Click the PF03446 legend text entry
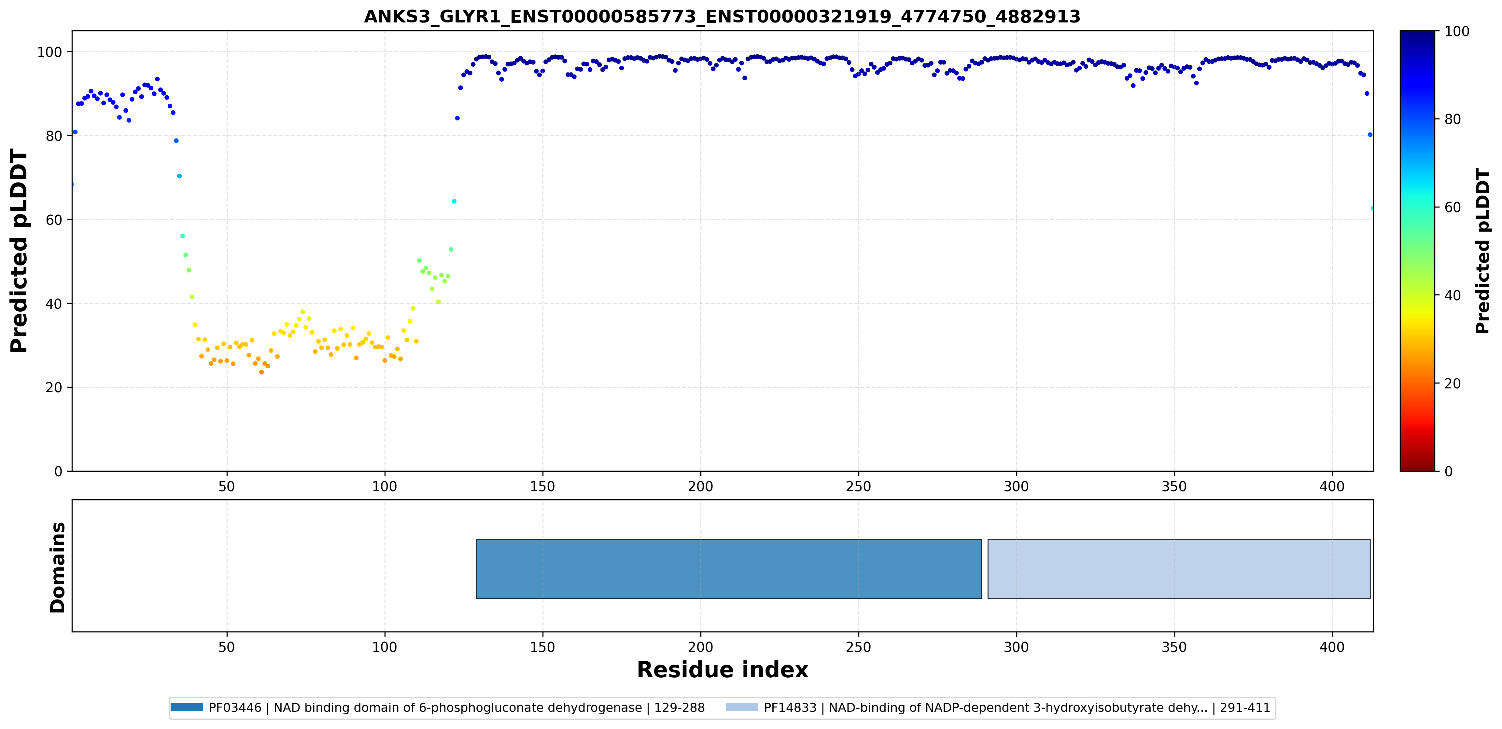1502x729 pixels. tap(456, 708)
